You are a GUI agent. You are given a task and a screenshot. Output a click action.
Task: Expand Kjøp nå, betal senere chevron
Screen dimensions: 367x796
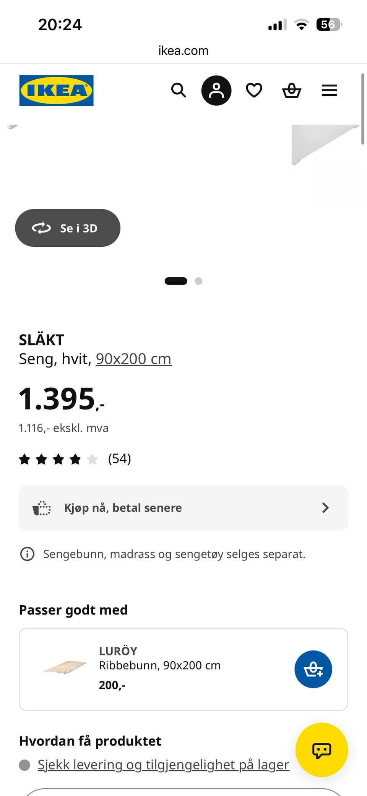(325, 508)
